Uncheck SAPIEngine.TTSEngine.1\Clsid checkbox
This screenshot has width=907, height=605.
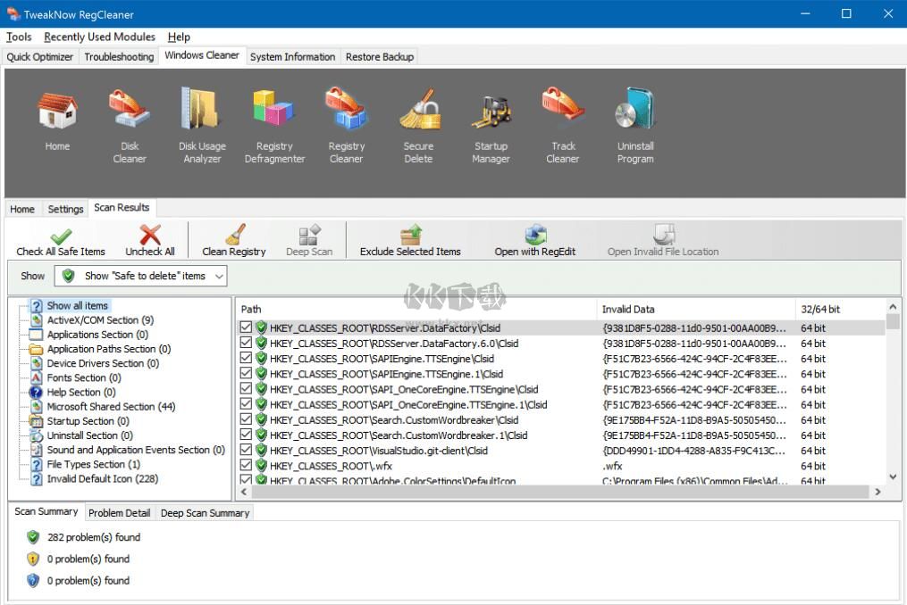[x=246, y=373]
